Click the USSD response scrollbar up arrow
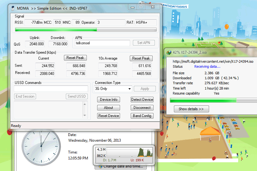Viewport: 257px width, 171px height. click(85, 104)
